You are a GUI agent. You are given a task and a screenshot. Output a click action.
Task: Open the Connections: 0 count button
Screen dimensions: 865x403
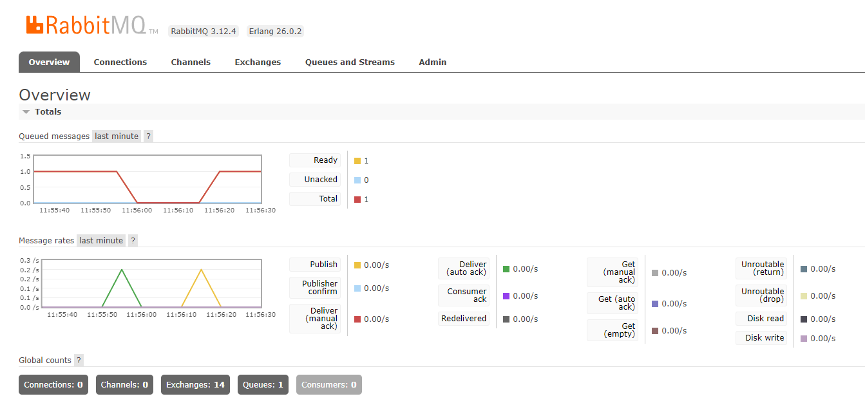[x=53, y=385]
